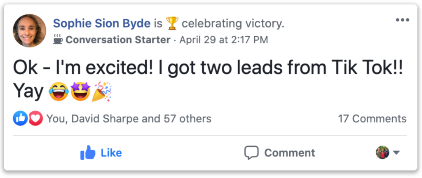Click the blue thumbs-up reaction icon
This screenshot has width=422, height=178.
click(20, 118)
